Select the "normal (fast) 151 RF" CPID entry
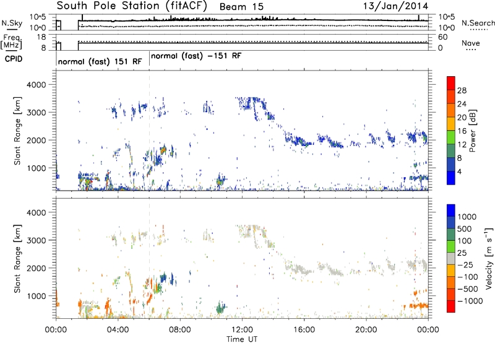Screen dimensions: 495x343 100,61
